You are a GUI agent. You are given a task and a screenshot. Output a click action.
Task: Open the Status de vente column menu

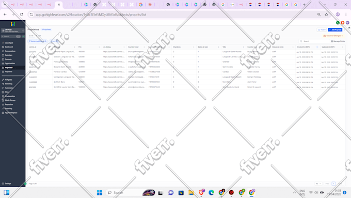pos(293,47)
